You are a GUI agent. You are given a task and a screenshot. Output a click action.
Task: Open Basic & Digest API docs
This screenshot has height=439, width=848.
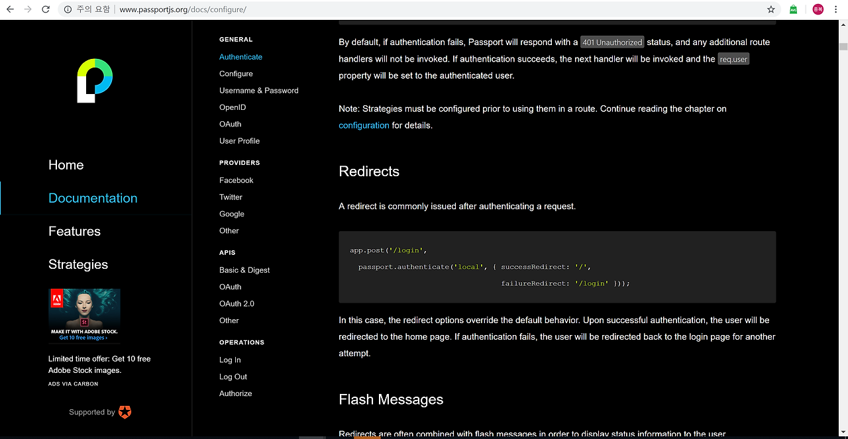pyautogui.click(x=244, y=270)
